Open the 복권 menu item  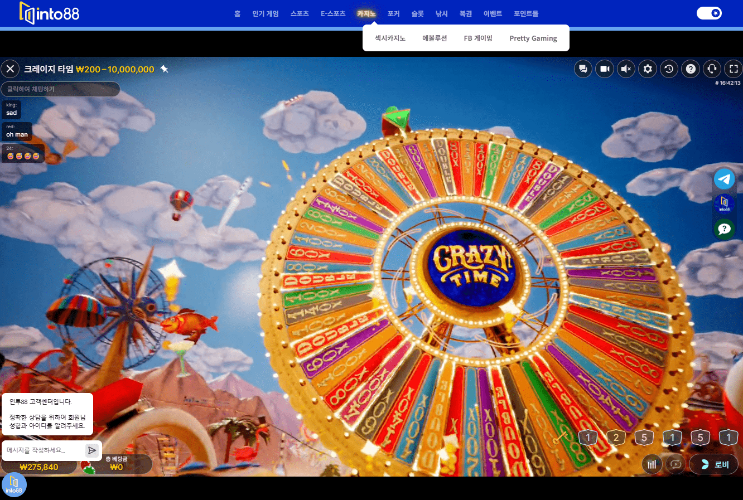point(465,14)
